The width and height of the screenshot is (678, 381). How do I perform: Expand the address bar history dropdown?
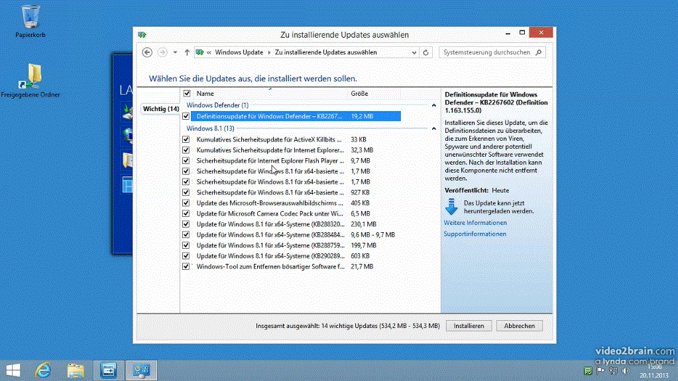tap(414, 52)
